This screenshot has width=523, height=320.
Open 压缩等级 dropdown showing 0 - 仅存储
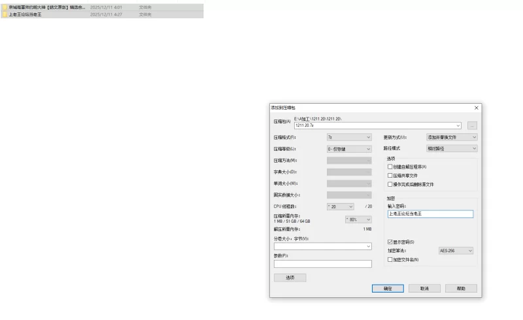coord(349,149)
